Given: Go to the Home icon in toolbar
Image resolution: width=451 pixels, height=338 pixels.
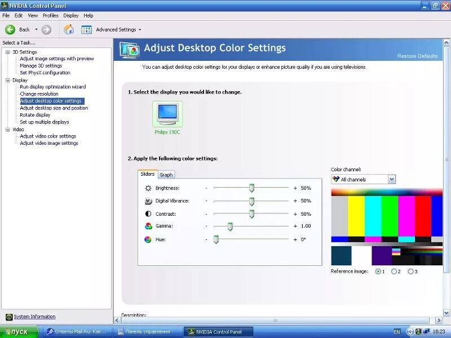Looking at the screenshot, I should pyautogui.click(x=69, y=29).
